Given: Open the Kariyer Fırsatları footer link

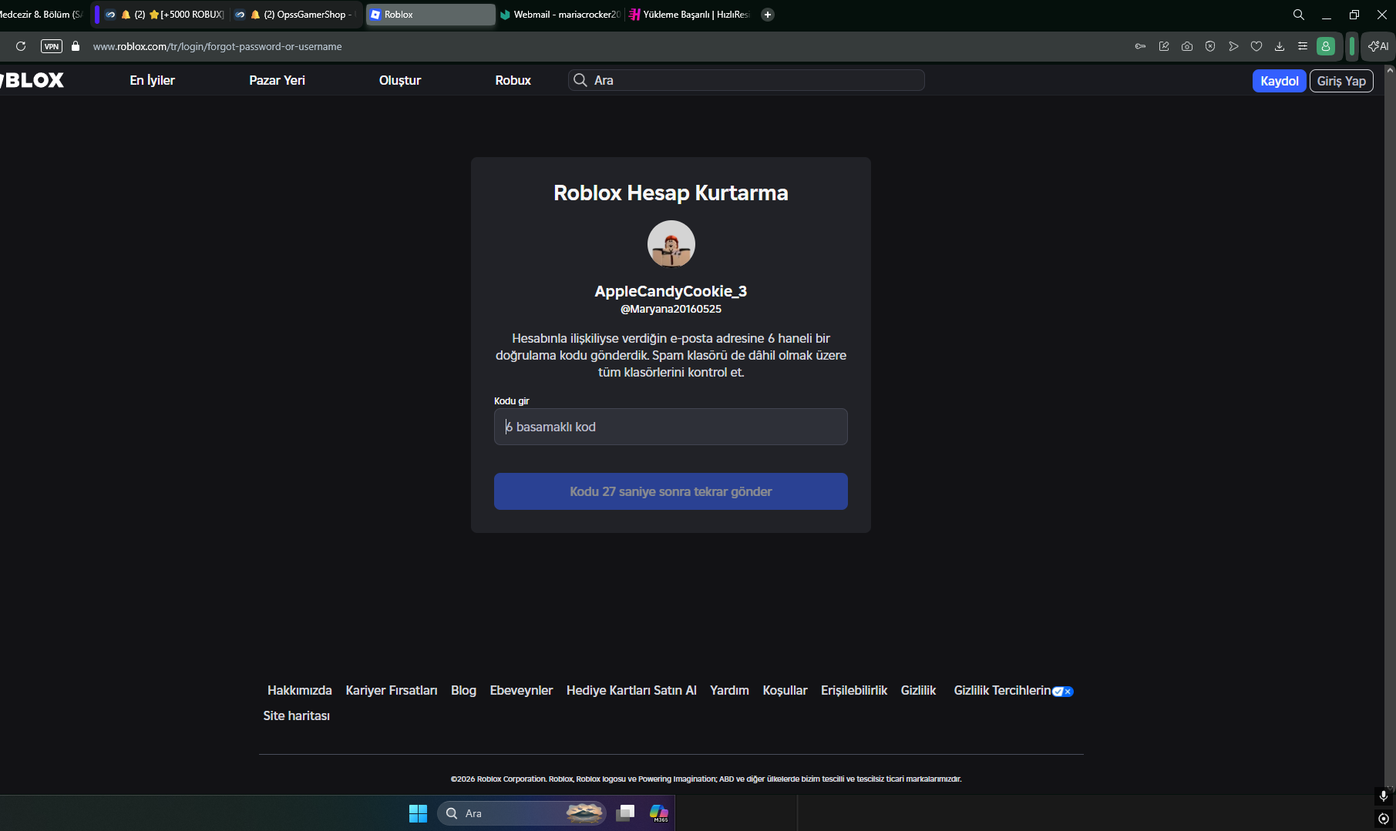Looking at the screenshot, I should [x=392, y=690].
